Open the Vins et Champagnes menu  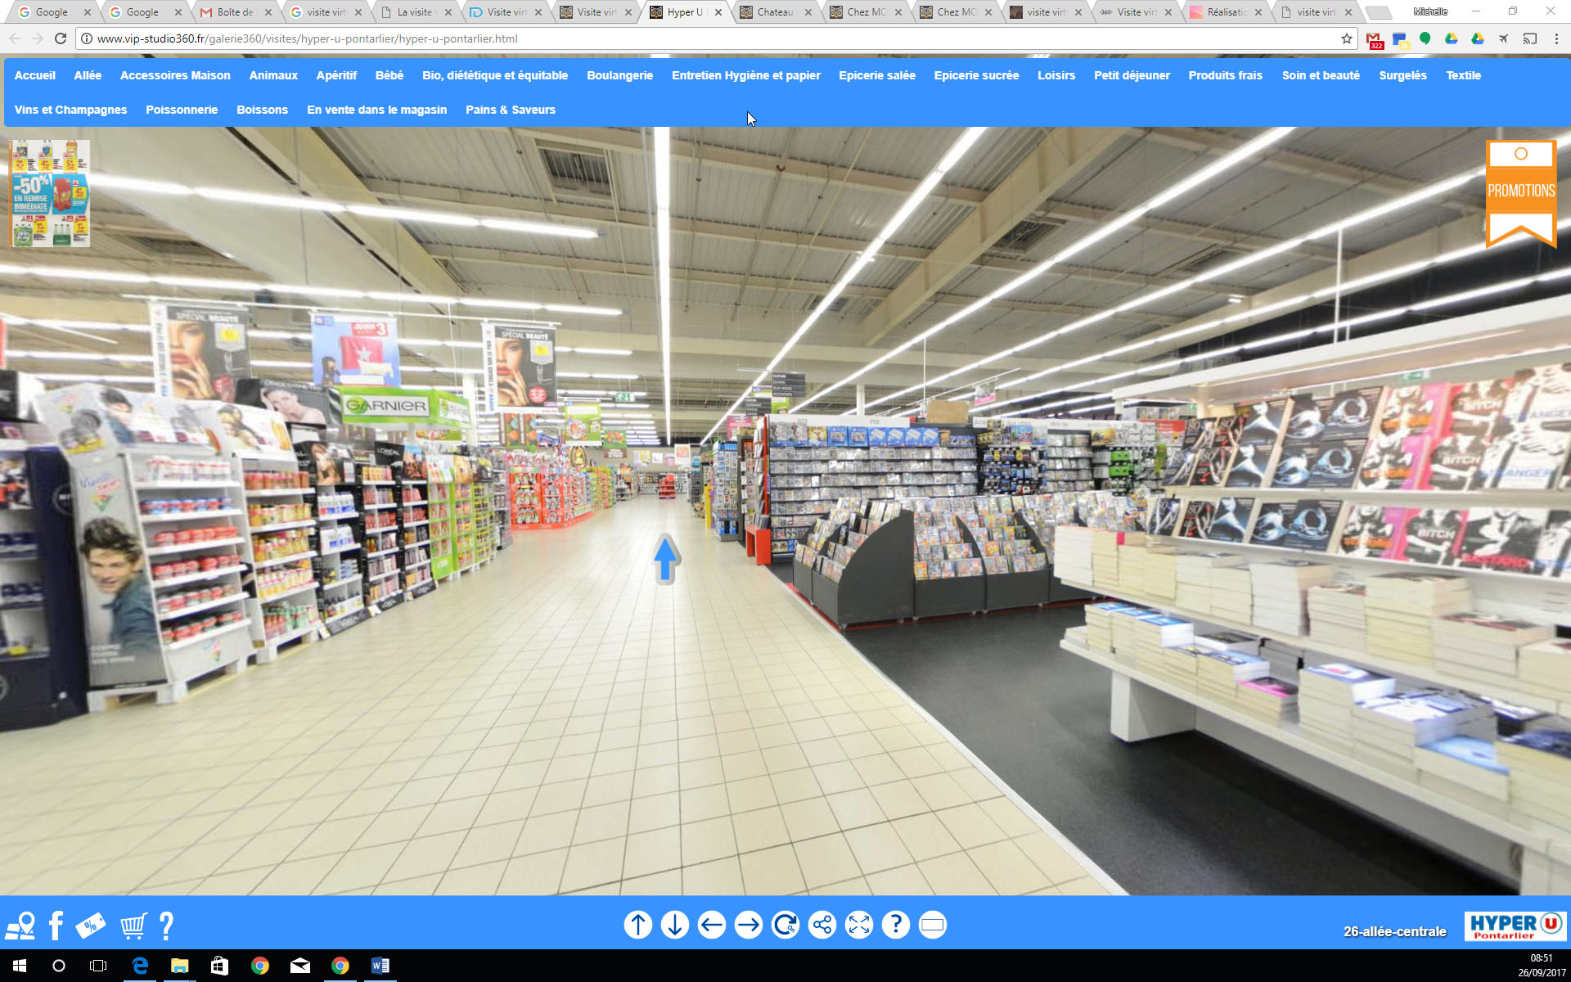70,110
